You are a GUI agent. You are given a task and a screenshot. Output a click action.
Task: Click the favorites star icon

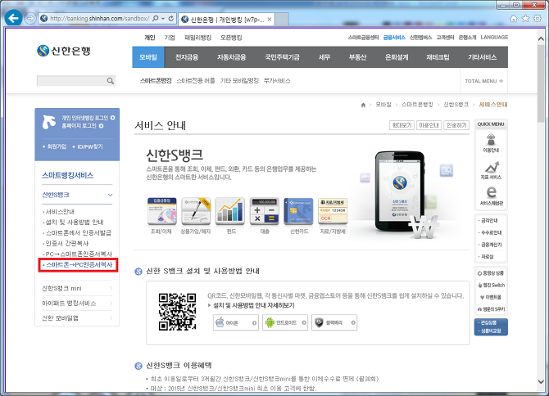click(x=525, y=18)
